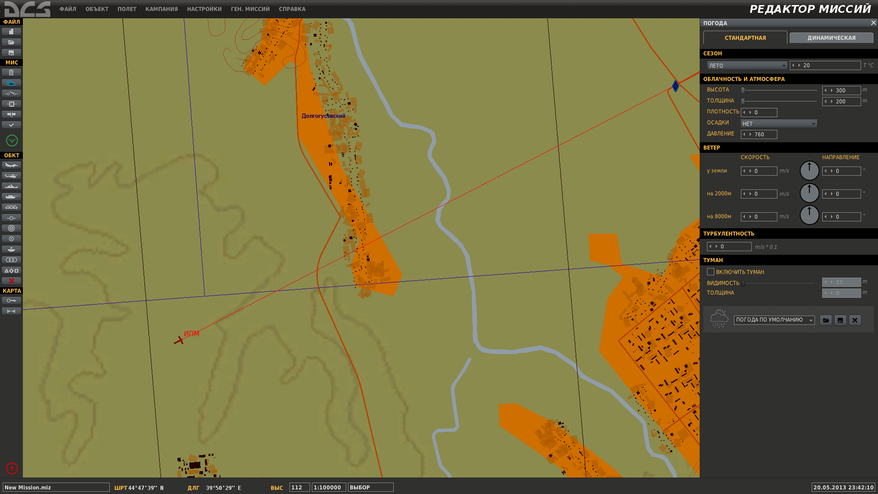
Task: Click the green fly mission button
Action: pyautogui.click(x=12, y=140)
